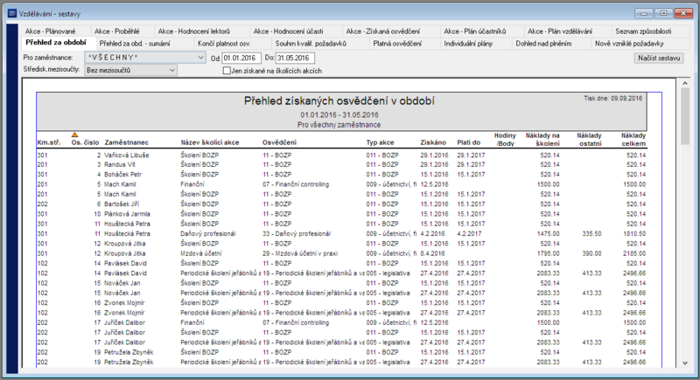Click scrollbar down arrow of report
The width and height of the screenshot is (700, 380).
(685, 363)
